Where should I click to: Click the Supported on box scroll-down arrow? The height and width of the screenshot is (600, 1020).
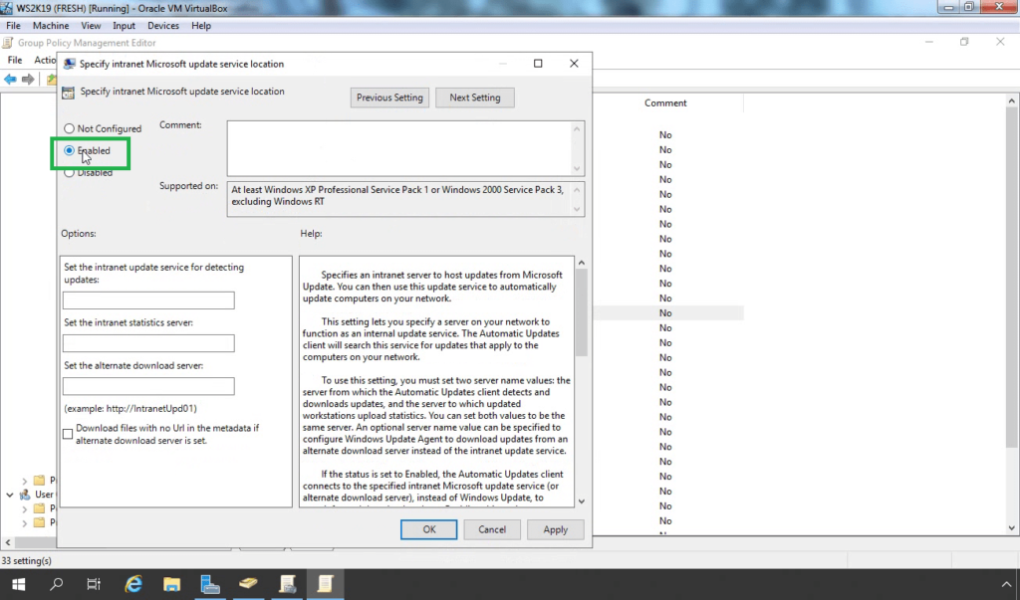coord(577,209)
